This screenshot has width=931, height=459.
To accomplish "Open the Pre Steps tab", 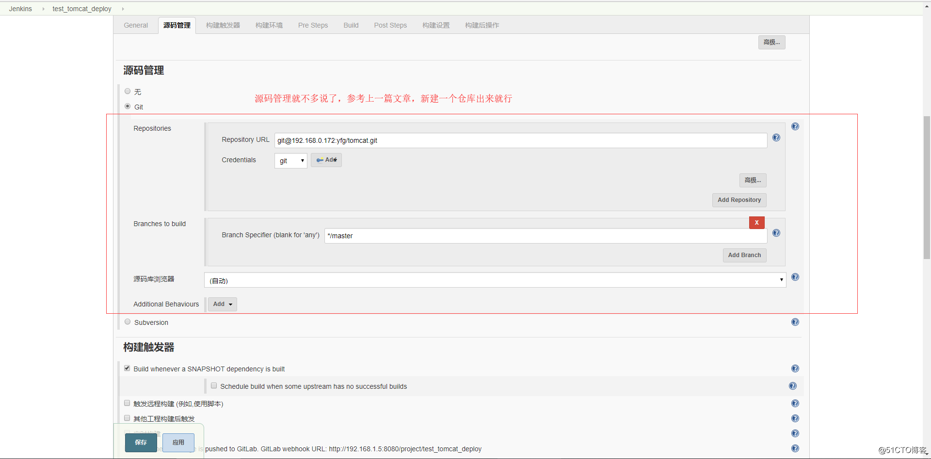I will [313, 25].
